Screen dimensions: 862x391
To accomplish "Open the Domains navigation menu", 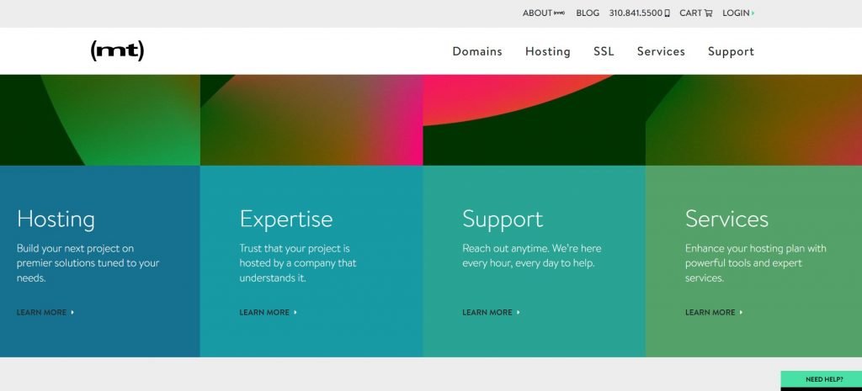I will click(x=476, y=51).
